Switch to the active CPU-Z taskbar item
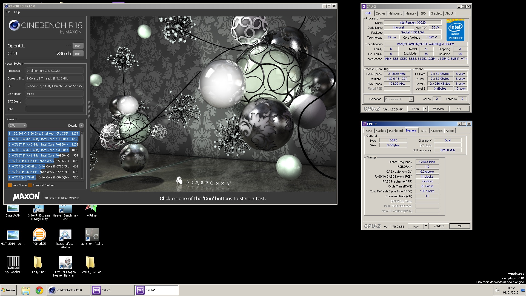526x296 pixels. click(x=156, y=290)
